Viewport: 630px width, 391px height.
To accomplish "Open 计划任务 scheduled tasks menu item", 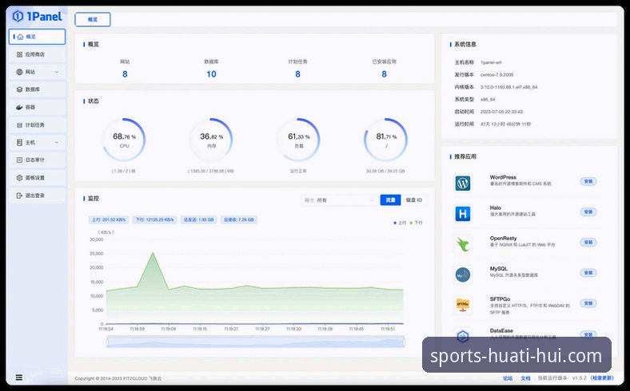I will pos(36,124).
